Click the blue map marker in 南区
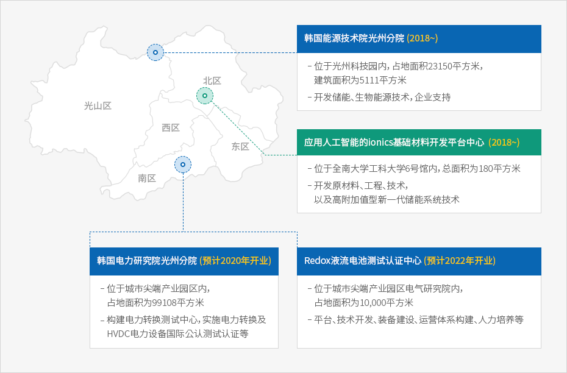This screenshot has width=567, height=373. coord(183,165)
